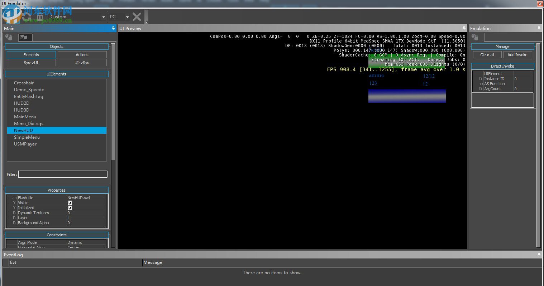Collapse the Manage section header

(502, 46)
